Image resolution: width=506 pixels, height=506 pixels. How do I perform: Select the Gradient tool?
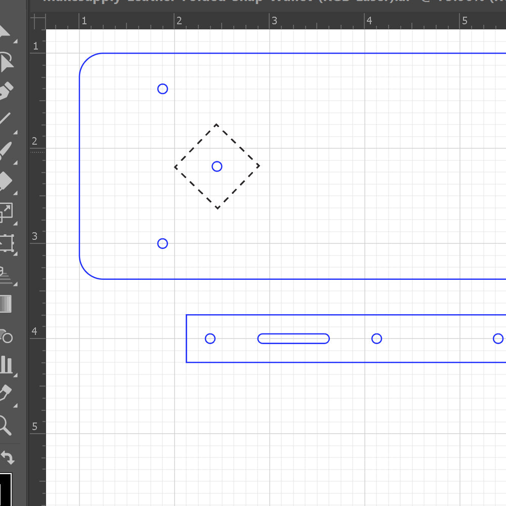click(x=6, y=304)
